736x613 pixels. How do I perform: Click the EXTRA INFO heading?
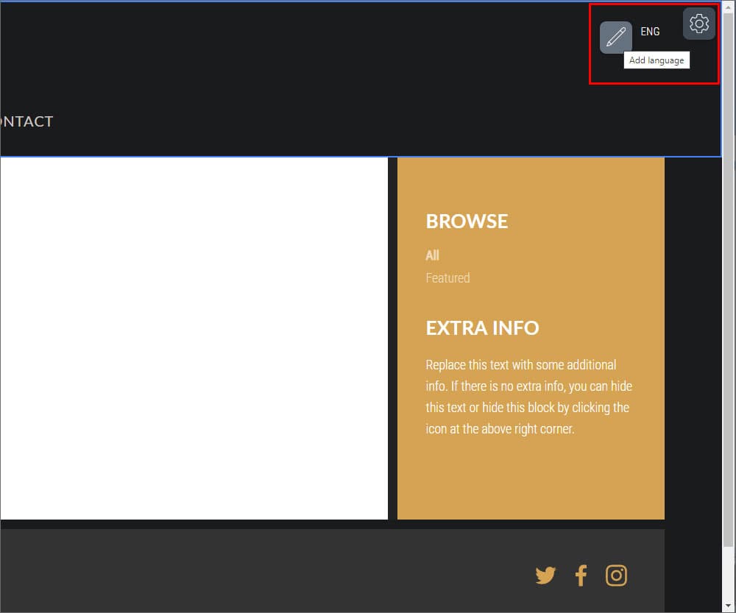click(x=482, y=327)
